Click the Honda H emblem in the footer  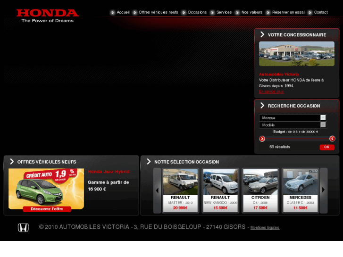[x=23, y=227]
